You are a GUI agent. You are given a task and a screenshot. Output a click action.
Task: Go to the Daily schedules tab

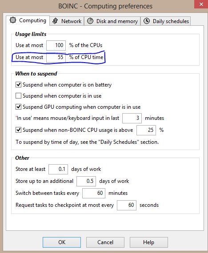[166, 21]
